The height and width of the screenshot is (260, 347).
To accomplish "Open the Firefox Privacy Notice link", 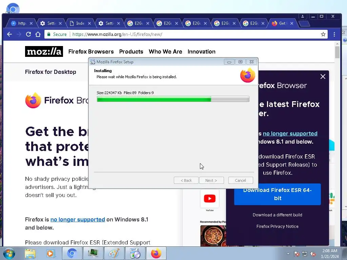I will 277,226.
